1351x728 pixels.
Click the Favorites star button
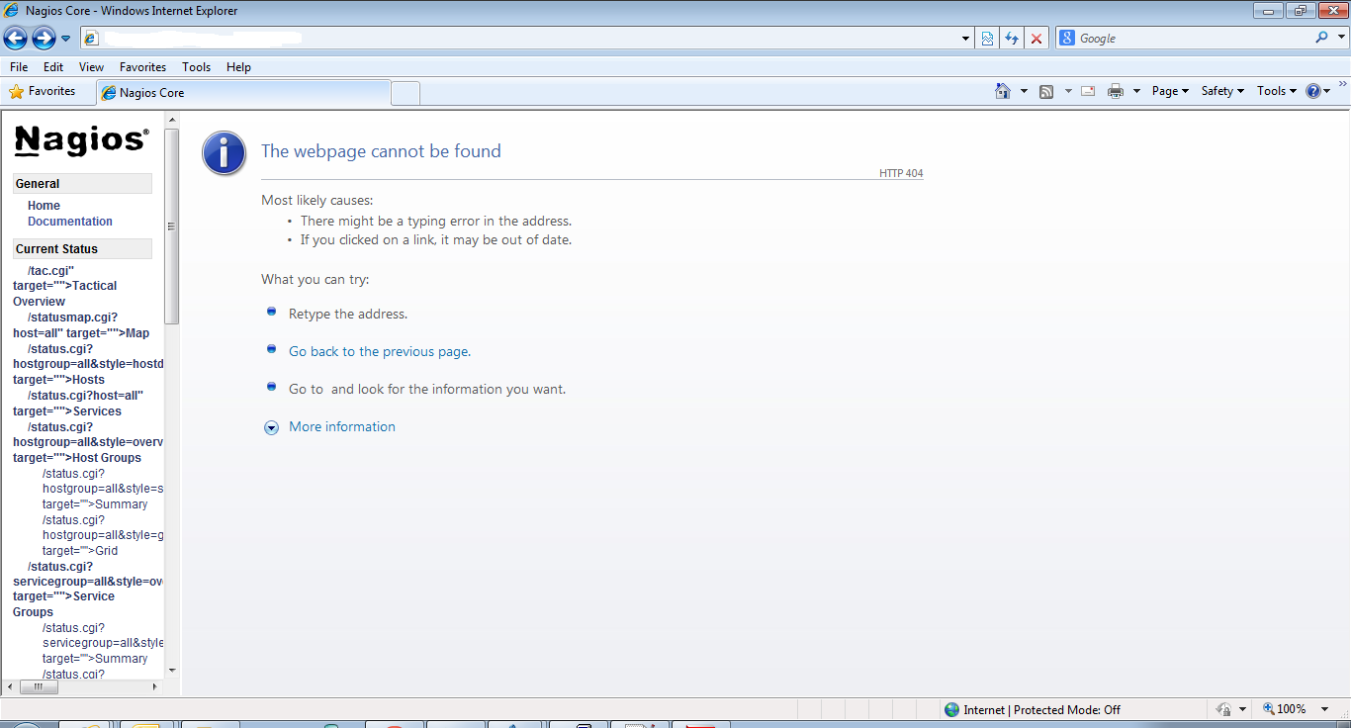[43, 91]
